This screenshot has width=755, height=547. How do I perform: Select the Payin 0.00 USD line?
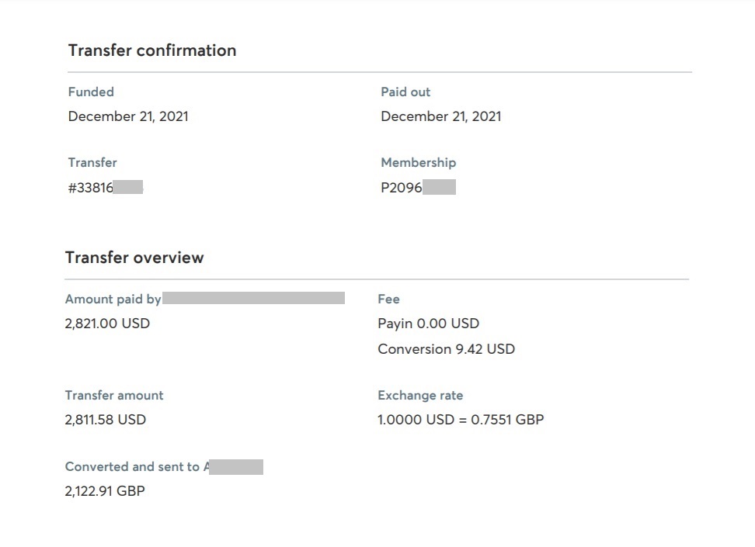[x=429, y=324]
